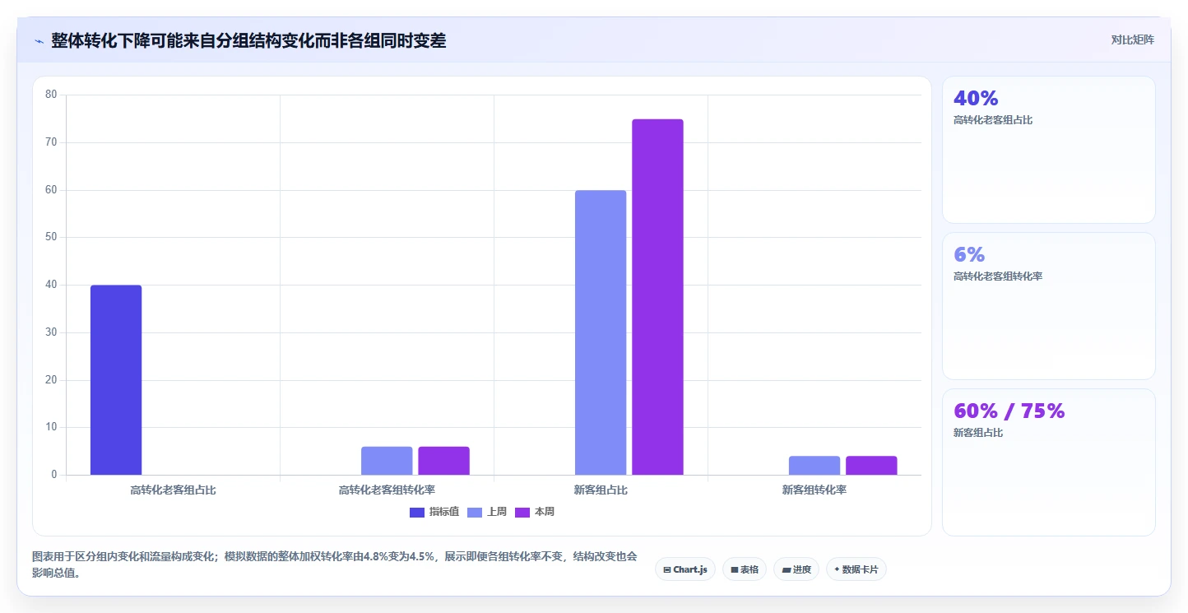Click the 高转化老客组占比 指标值 bar

click(116, 380)
